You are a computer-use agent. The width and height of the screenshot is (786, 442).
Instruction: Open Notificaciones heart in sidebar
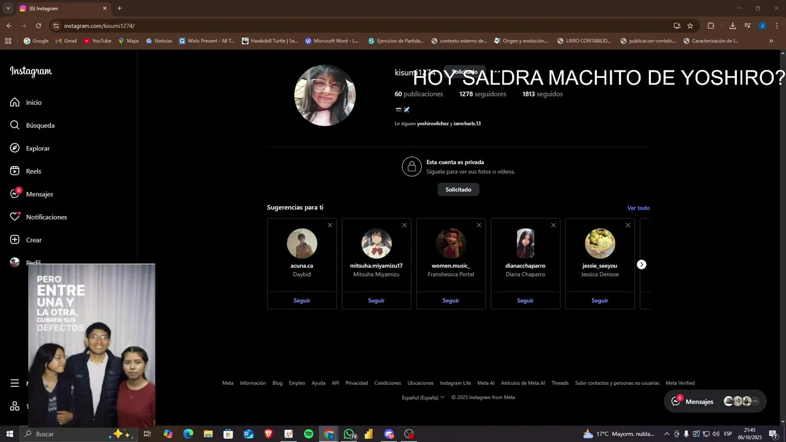[38, 217]
